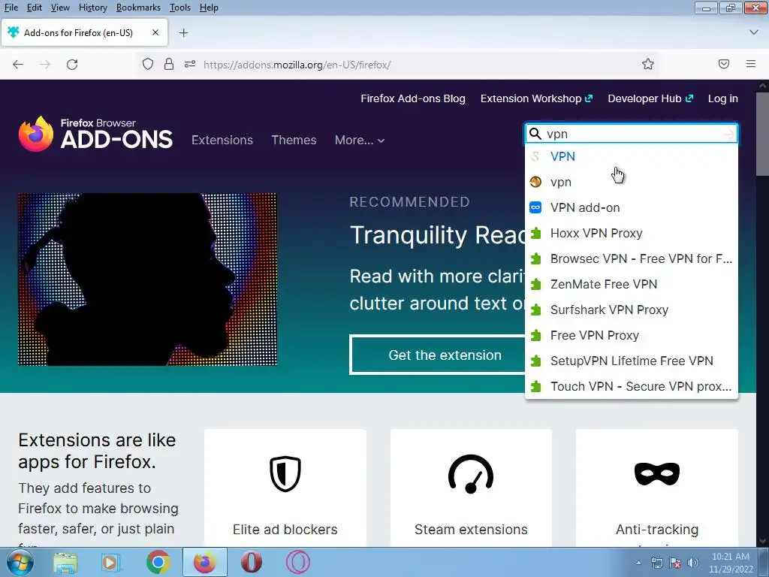Open the Windows Start button
Viewport: 769px width, 577px height.
click(20, 562)
